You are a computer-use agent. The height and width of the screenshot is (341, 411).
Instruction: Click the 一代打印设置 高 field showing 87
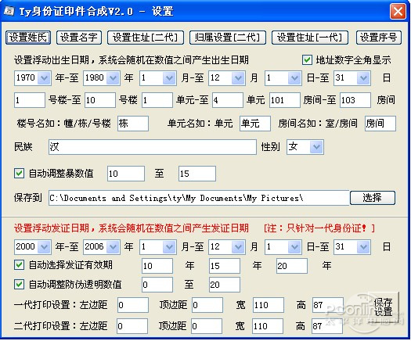pyautogui.click(x=328, y=305)
